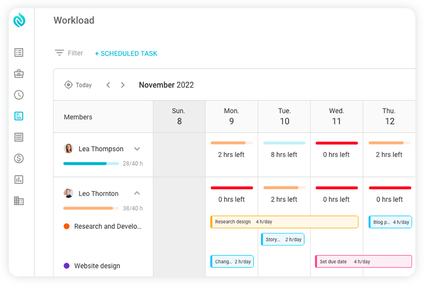Select the Tue. 10 column header

[284, 116]
